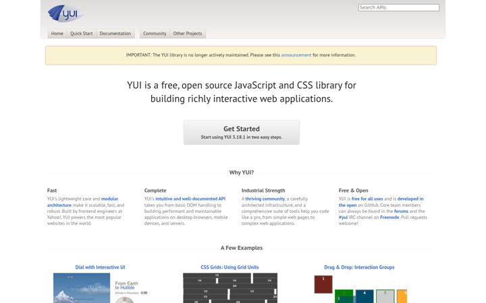
Task: Click the Industrial Strength heading
Action: click(x=263, y=191)
